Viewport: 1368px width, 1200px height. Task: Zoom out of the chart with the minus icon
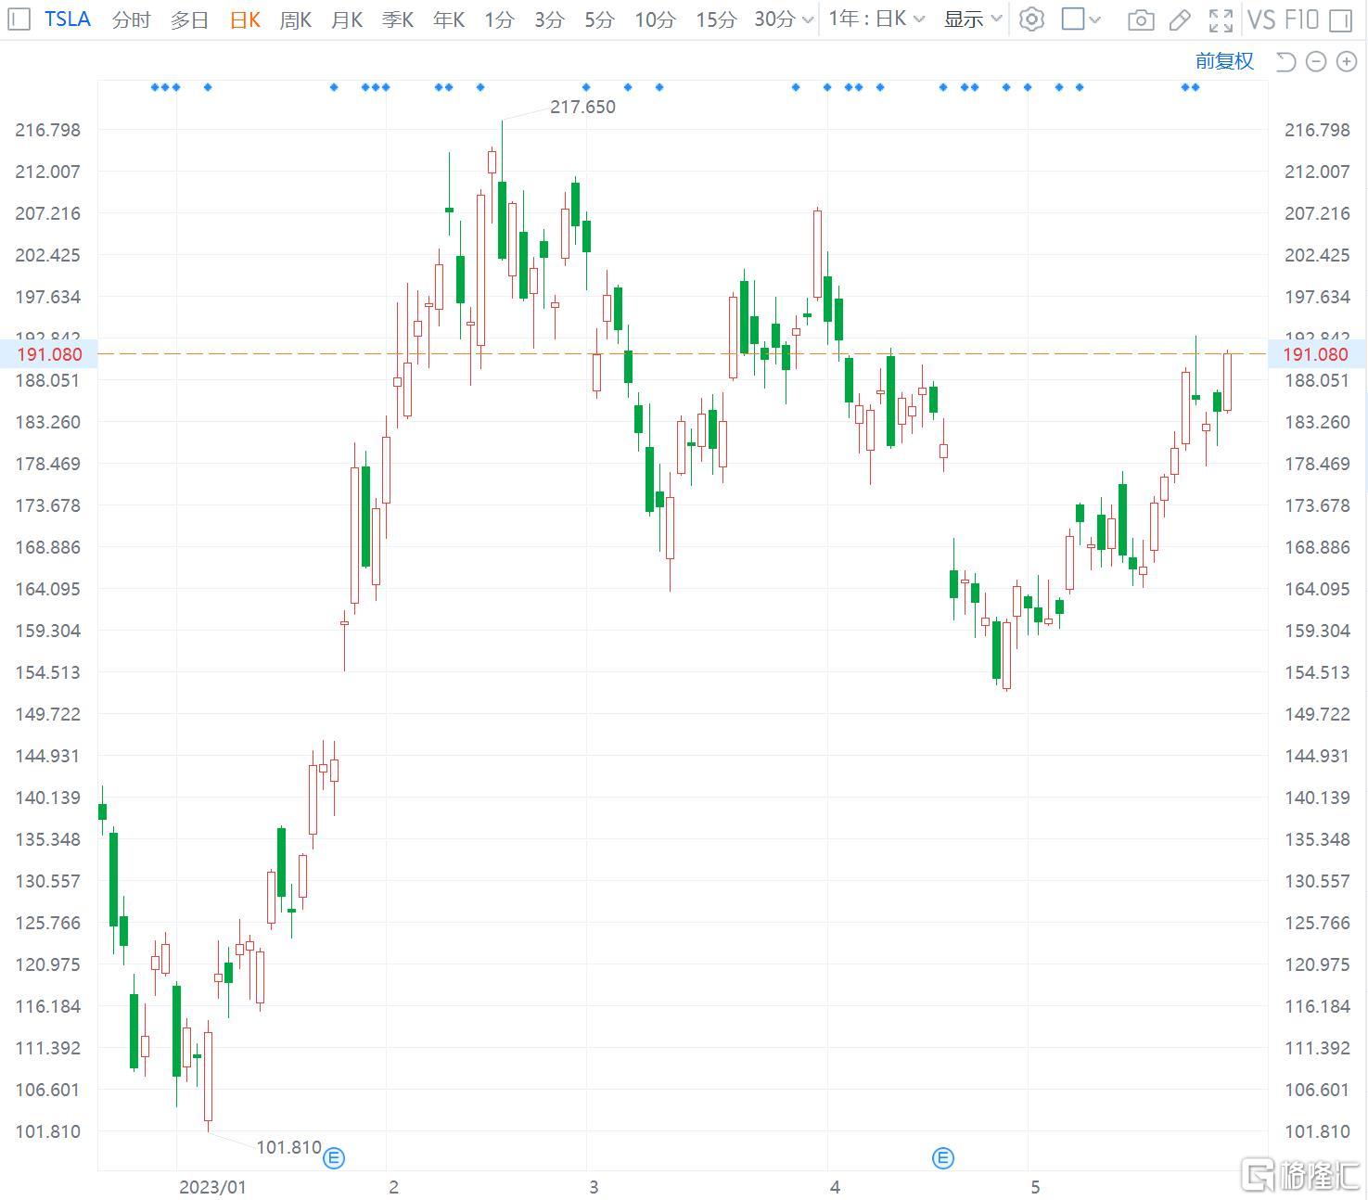[1315, 61]
